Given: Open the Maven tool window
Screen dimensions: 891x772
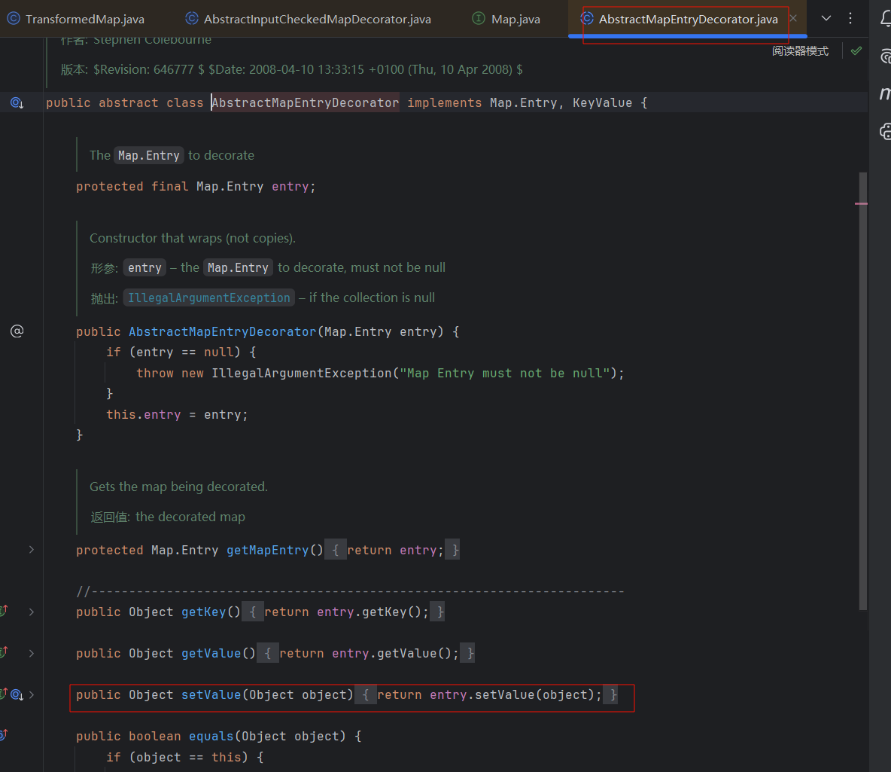Looking at the screenshot, I should (x=885, y=93).
